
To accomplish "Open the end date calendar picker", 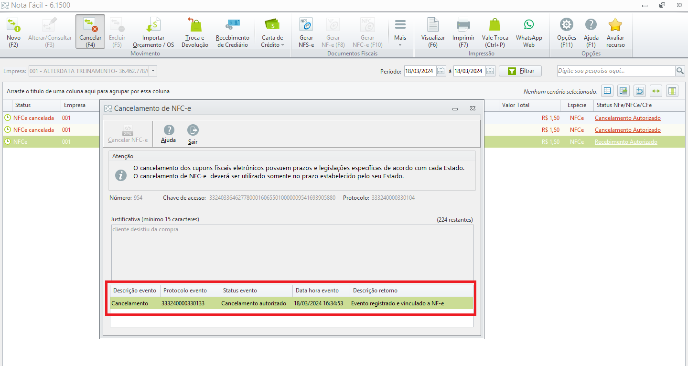I will [x=490, y=71].
